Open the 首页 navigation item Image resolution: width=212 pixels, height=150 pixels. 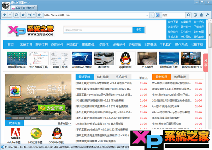pyautogui.click(x=11, y=45)
